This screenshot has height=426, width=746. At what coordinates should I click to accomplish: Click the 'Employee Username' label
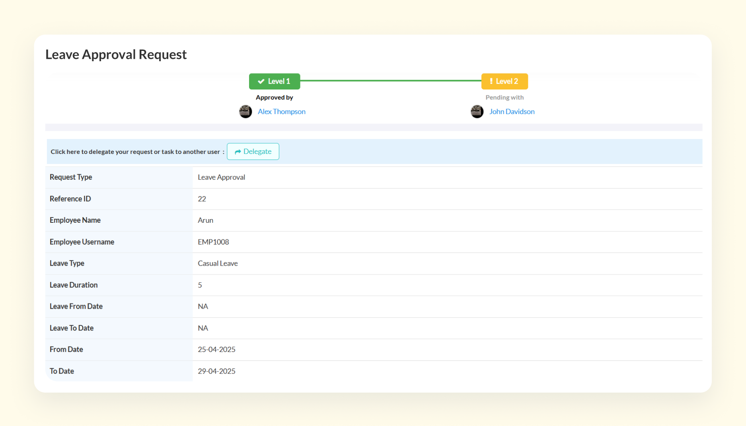pyautogui.click(x=82, y=242)
